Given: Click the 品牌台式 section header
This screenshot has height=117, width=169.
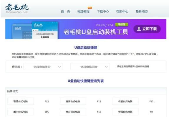Looking at the screenshot, I should [x=86, y=91].
